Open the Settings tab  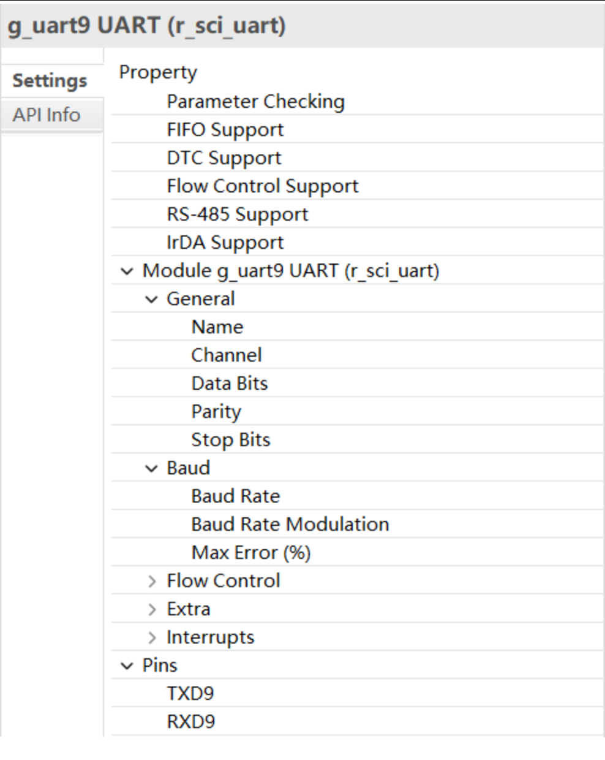[52, 80]
